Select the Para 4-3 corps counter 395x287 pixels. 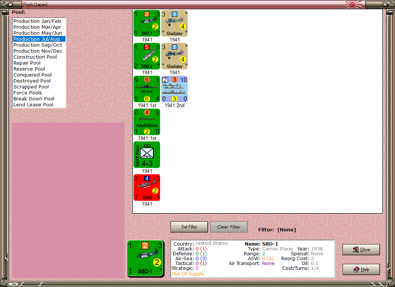tap(147, 155)
